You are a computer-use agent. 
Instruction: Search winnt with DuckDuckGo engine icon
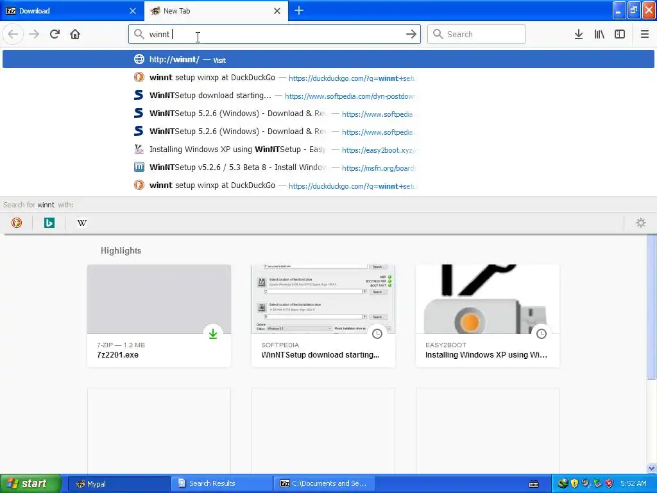pyautogui.click(x=17, y=223)
